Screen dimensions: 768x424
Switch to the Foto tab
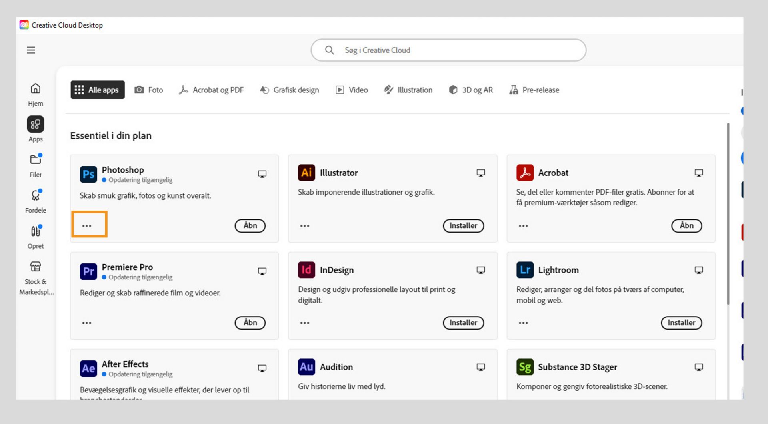(x=149, y=90)
